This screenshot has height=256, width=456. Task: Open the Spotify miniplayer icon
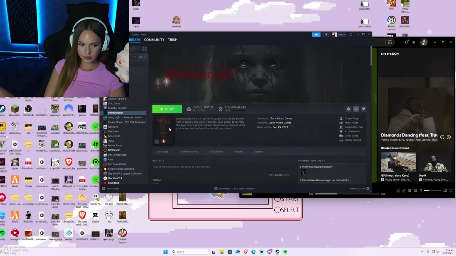pyautogui.click(x=445, y=191)
